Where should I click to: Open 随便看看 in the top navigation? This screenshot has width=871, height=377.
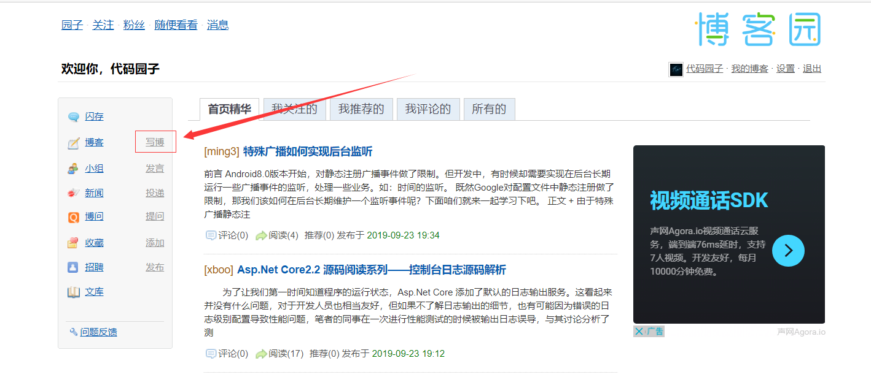pos(176,25)
